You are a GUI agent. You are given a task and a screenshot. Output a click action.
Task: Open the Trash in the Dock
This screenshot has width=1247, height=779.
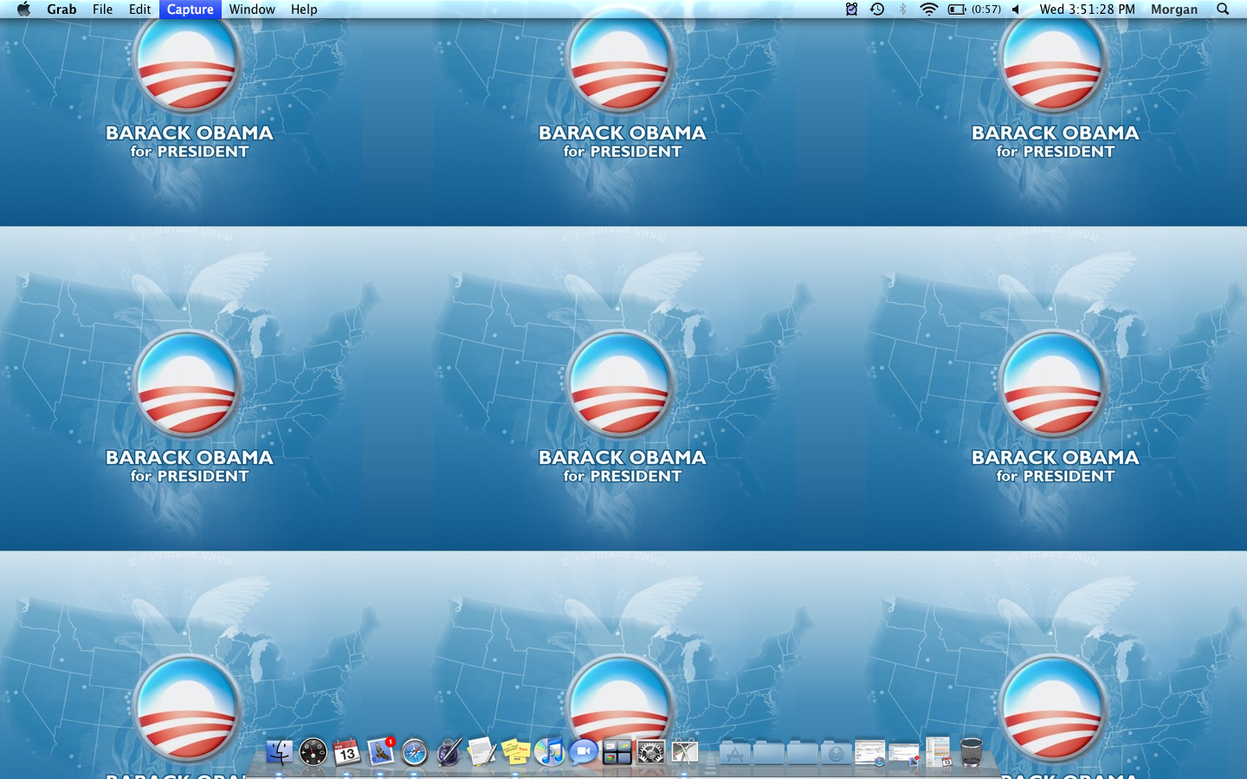972,751
